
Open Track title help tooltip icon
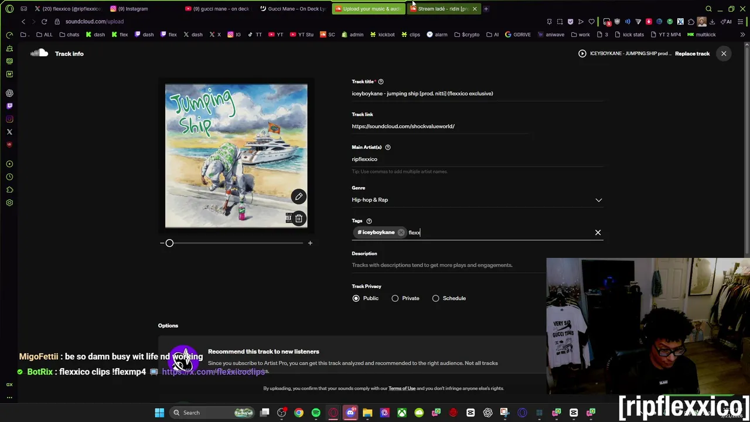point(381,81)
